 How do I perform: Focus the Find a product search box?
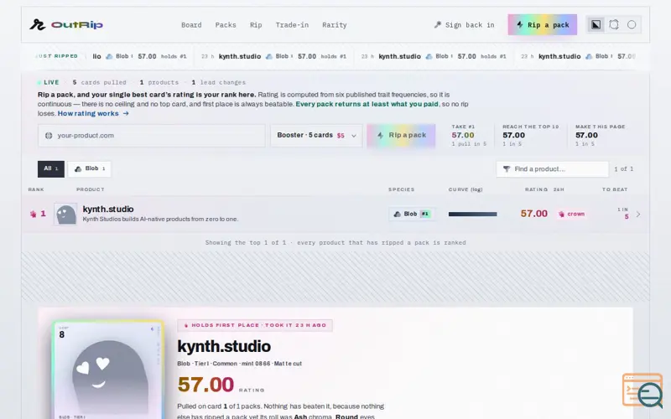coord(552,169)
